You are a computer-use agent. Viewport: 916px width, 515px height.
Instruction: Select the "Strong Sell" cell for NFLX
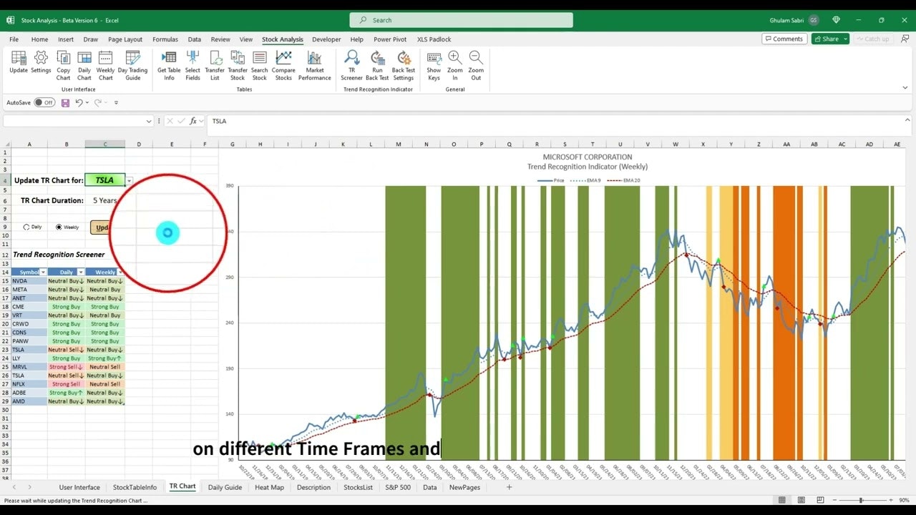[66, 384]
